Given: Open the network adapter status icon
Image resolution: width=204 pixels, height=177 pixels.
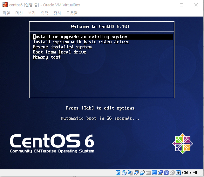Looking at the screenshot, I should pyautogui.click(x=136, y=173).
